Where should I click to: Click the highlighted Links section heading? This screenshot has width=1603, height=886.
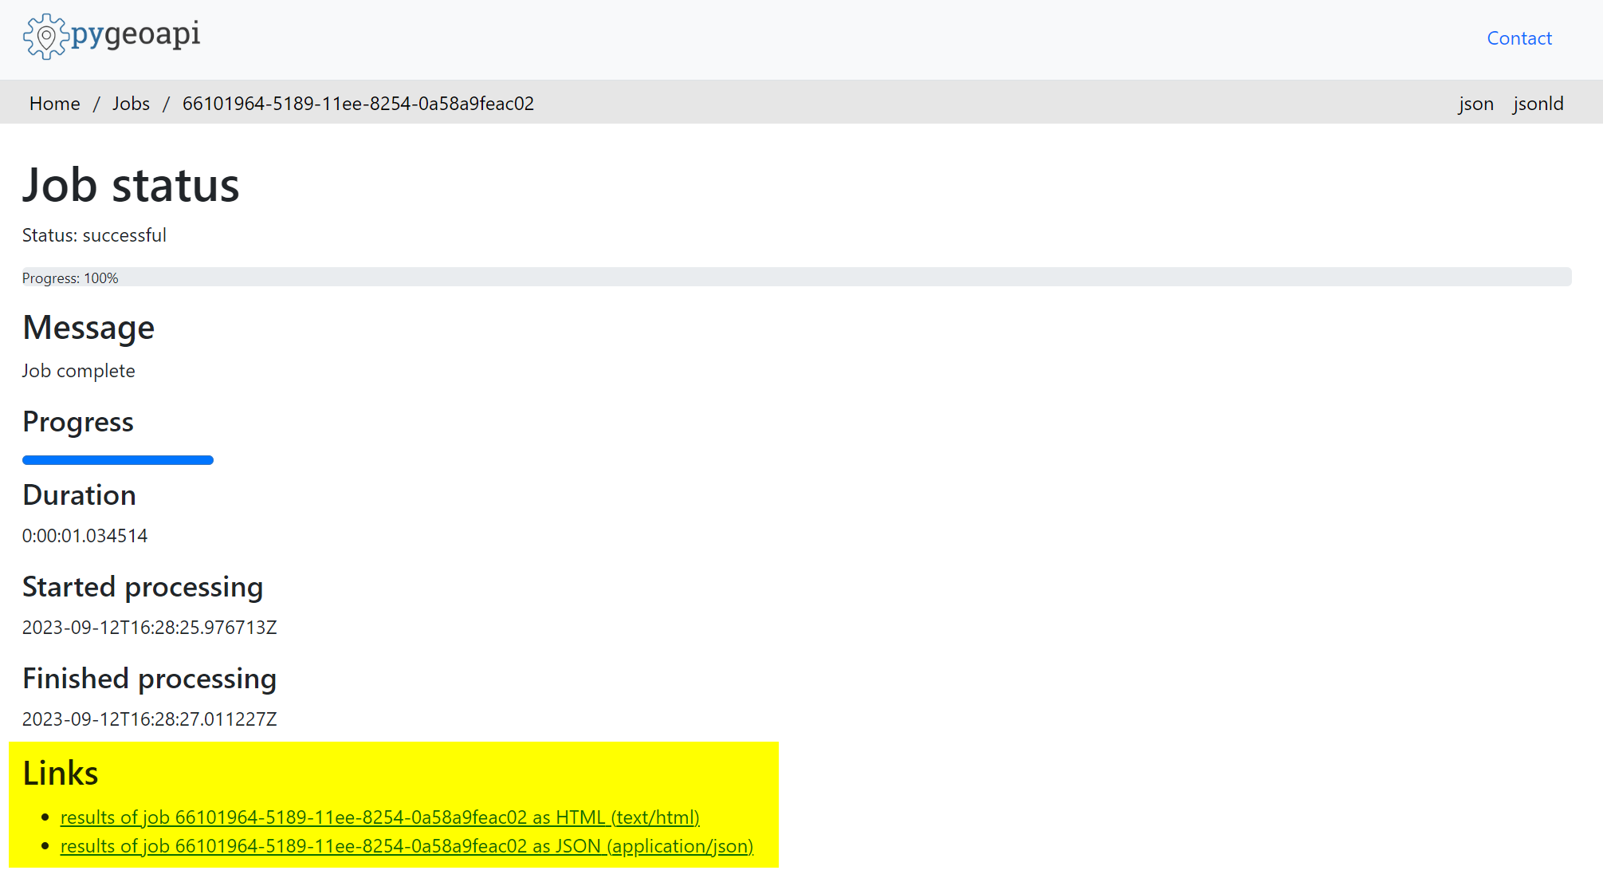tap(60, 772)
